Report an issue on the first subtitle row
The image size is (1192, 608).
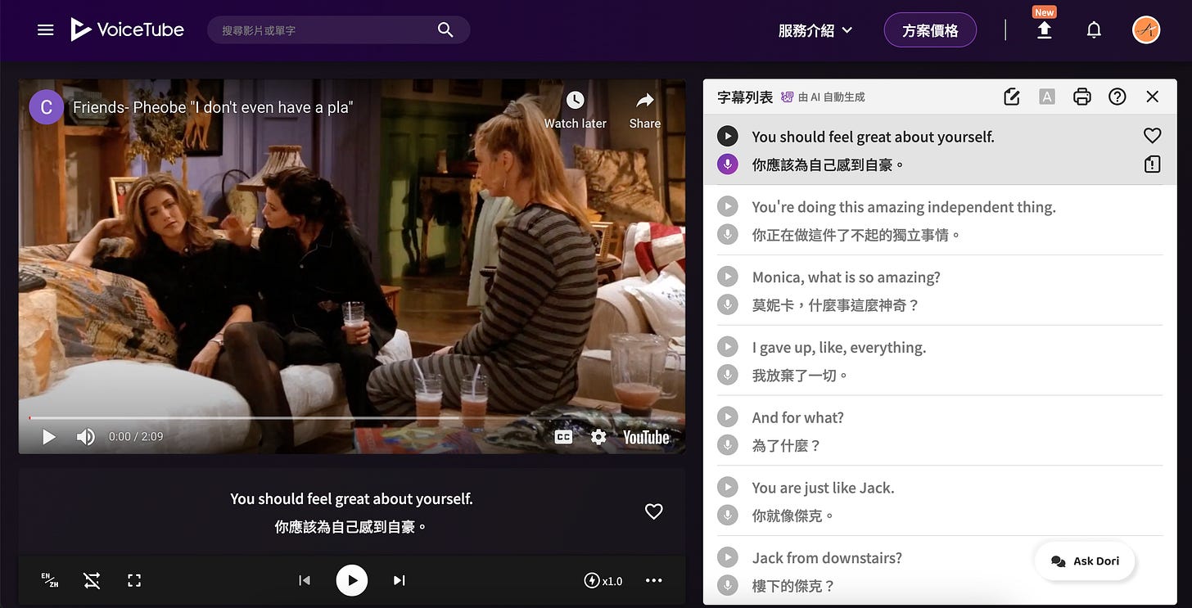[x=1152, y=164]
